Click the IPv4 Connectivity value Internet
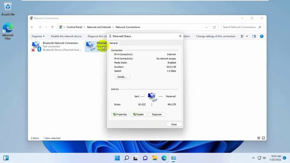This screenshot has width=290, height=163. (x=171, y=54)
